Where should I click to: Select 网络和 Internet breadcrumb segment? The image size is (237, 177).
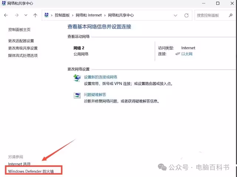[x=89, y=16]
